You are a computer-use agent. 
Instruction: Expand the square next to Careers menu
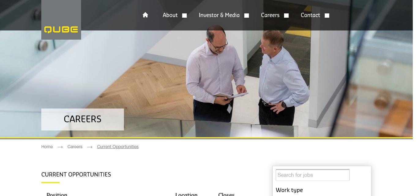tap(286, 16)
